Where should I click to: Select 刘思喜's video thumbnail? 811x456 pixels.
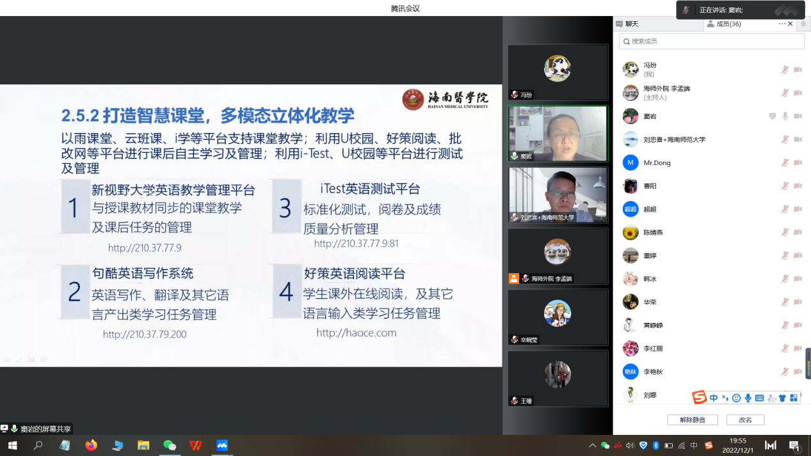click(x=558, y=194)
